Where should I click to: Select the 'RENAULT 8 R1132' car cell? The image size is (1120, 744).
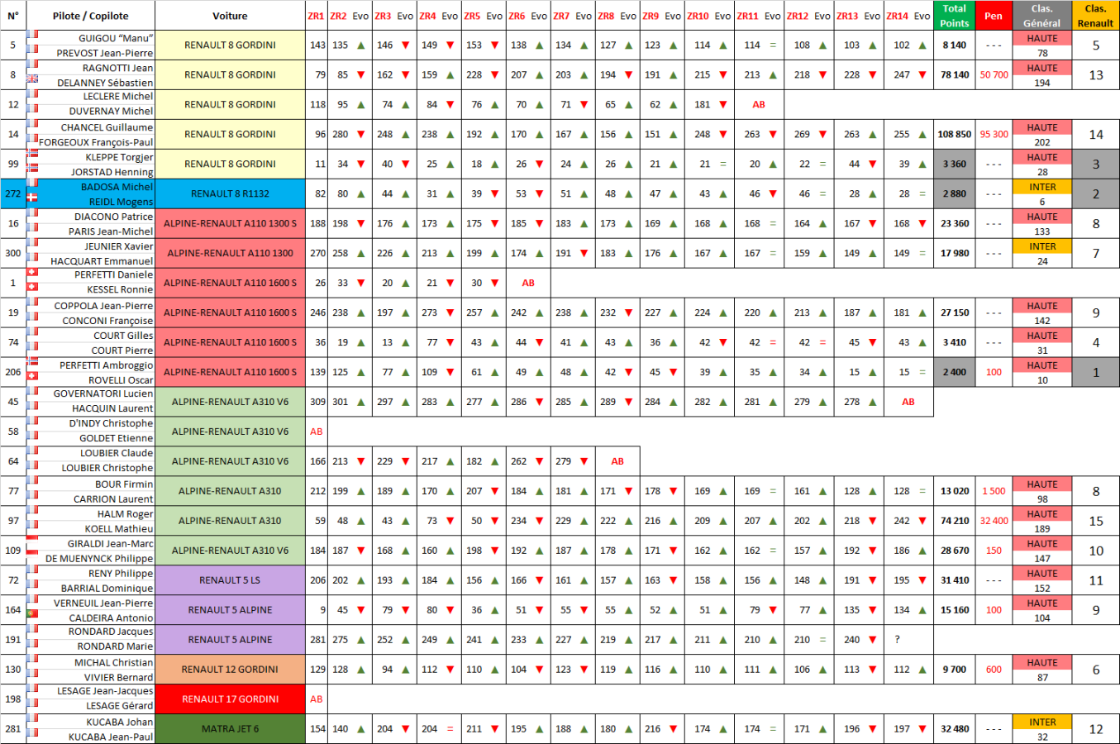pyautogui.click(x=230, y=194)
